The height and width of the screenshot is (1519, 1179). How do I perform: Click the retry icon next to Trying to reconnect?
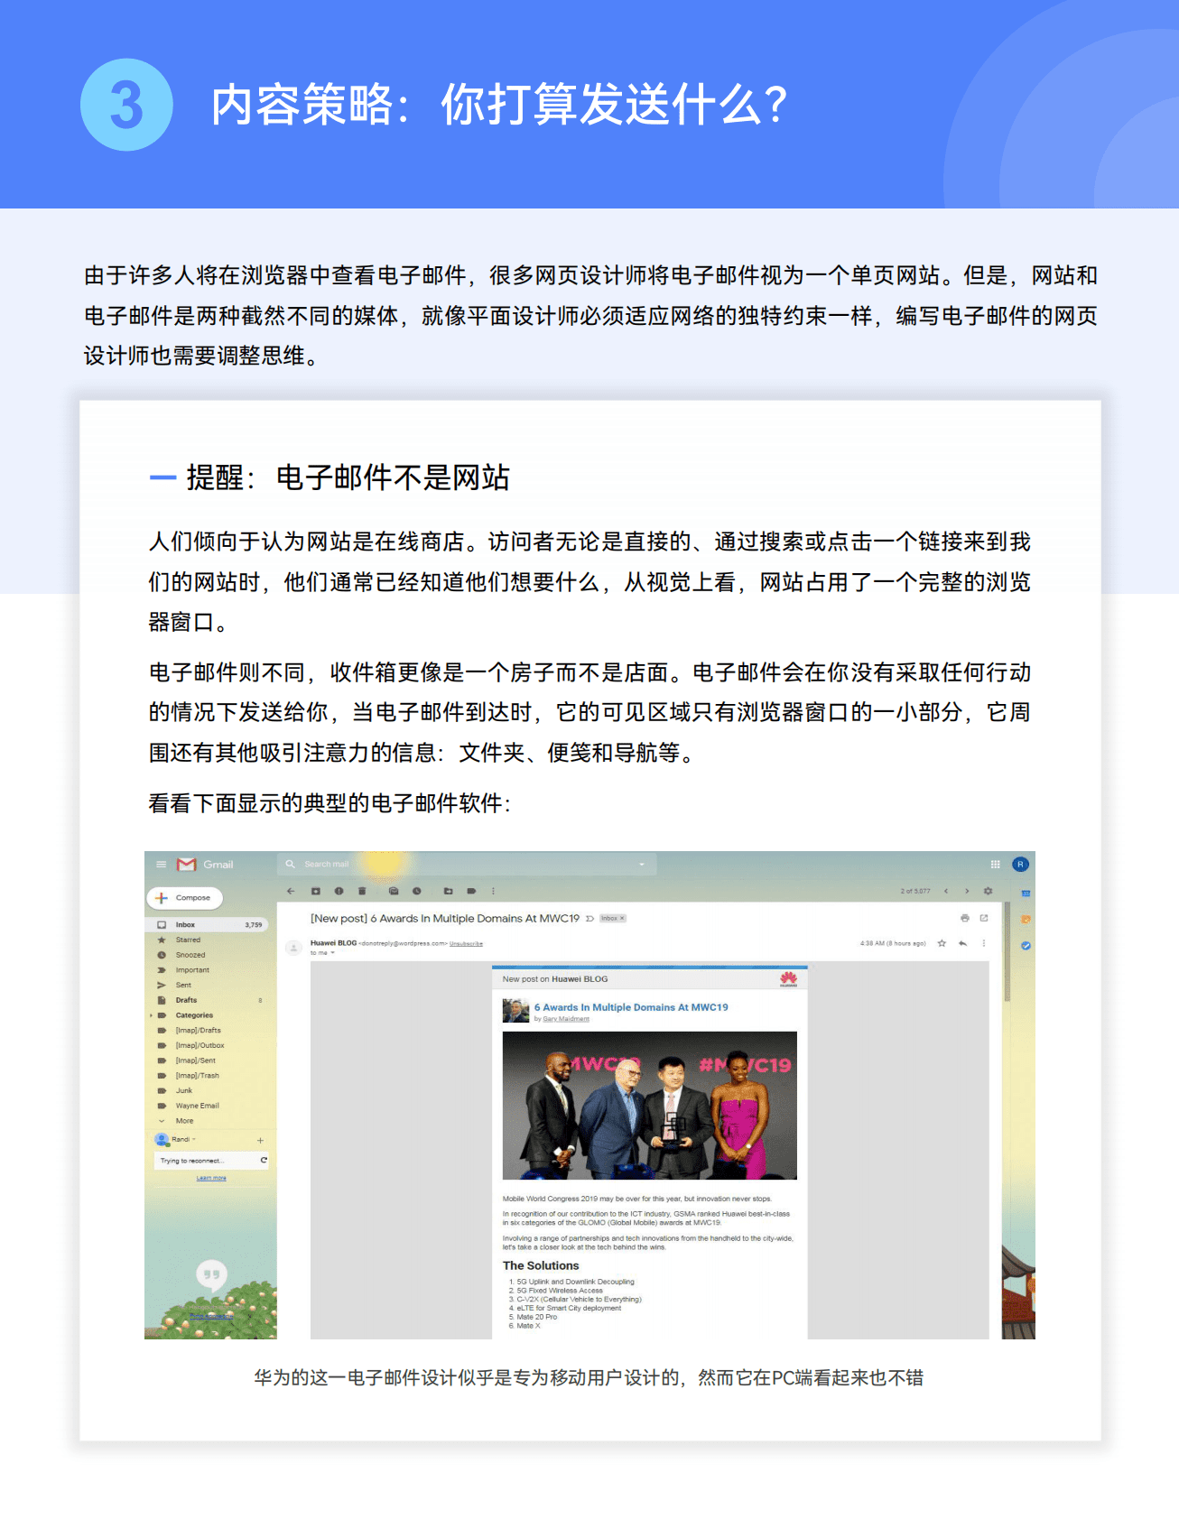264,1161
